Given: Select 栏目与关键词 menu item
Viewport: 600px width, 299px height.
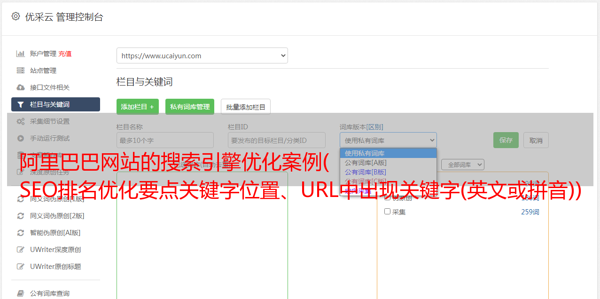Looking at the screenshot, I should coord(55,104).
